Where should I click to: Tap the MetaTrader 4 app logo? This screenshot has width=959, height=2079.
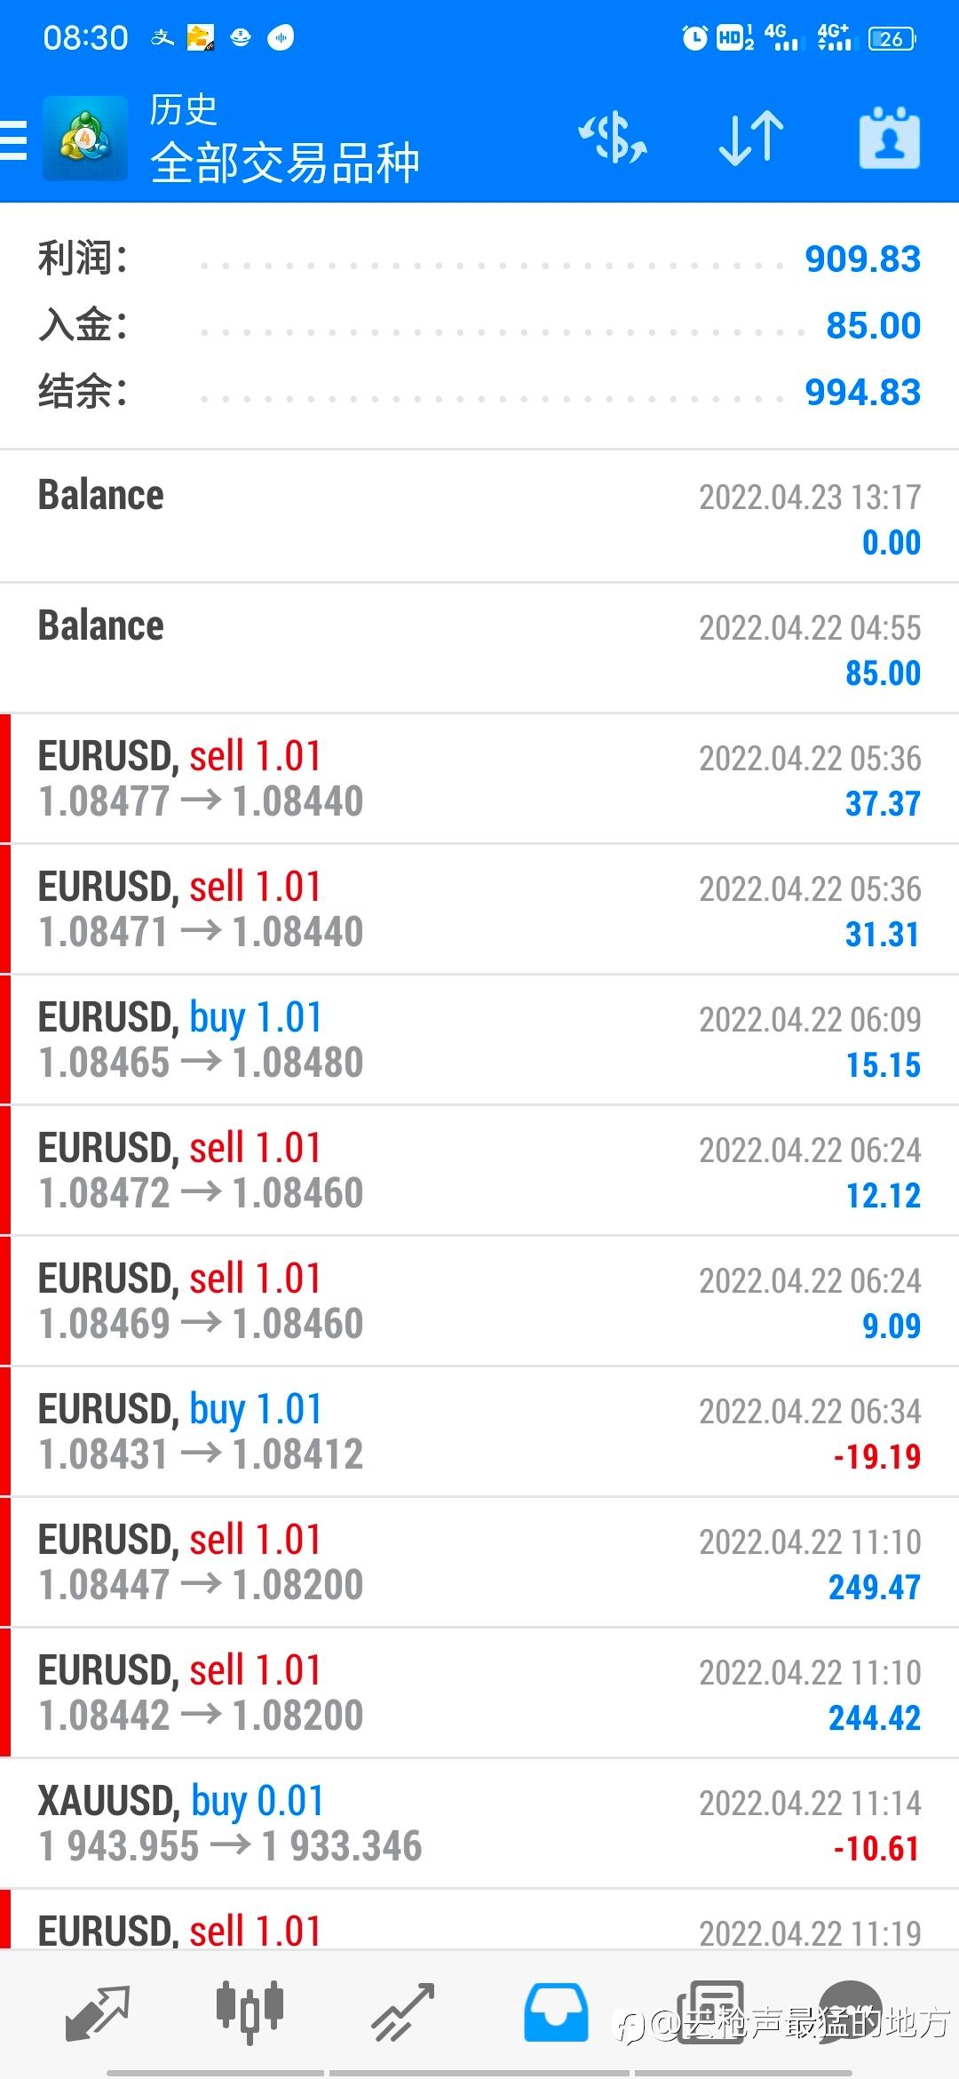pyautogui.click(x=85, y=139)
